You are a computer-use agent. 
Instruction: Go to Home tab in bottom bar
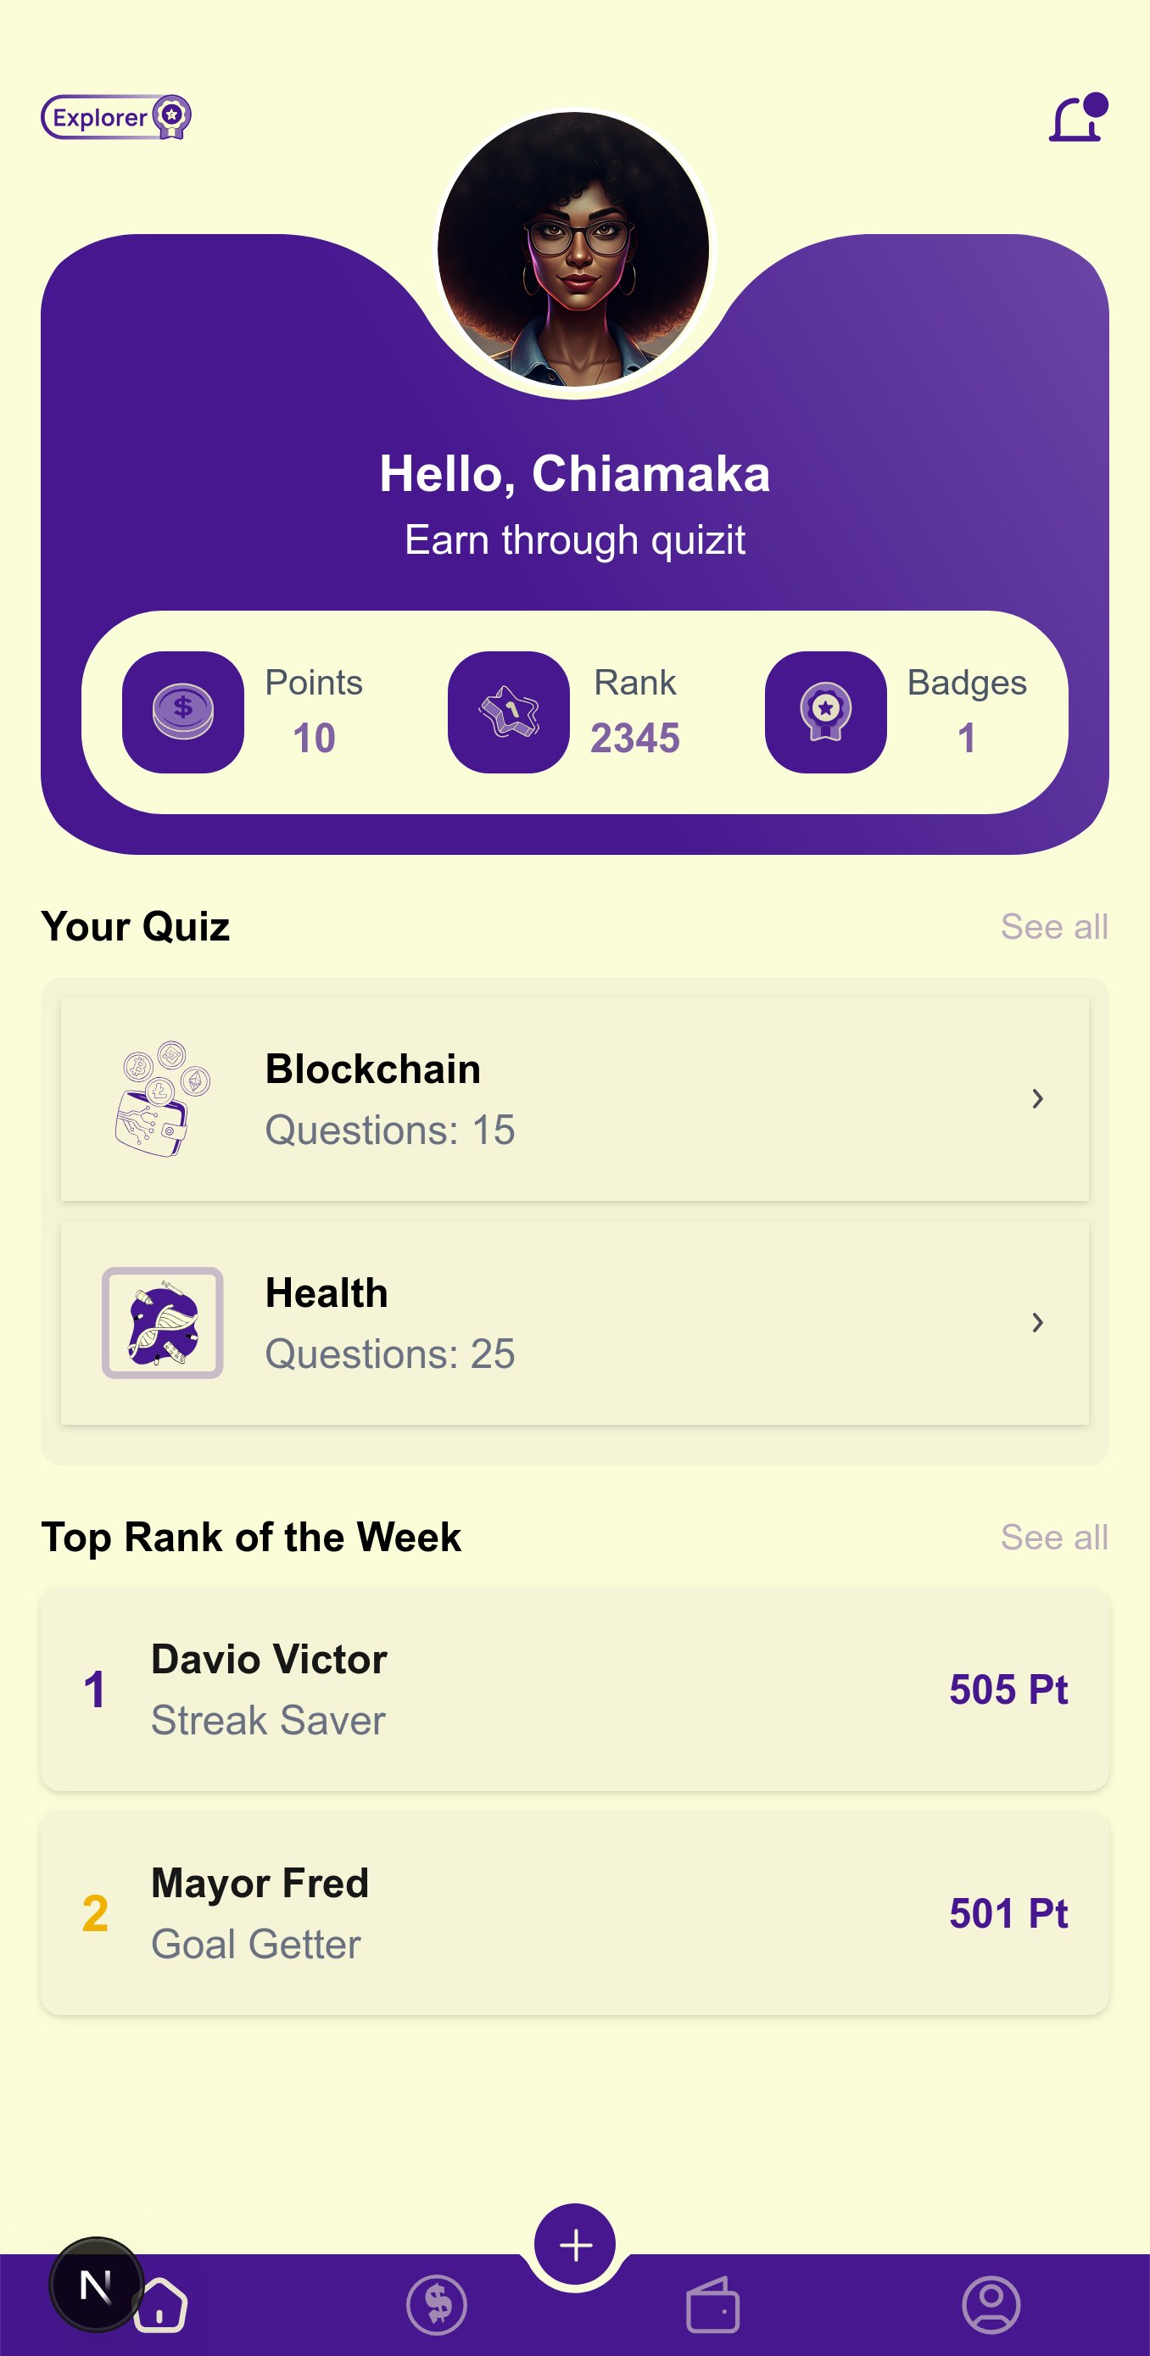[162, 2305]
